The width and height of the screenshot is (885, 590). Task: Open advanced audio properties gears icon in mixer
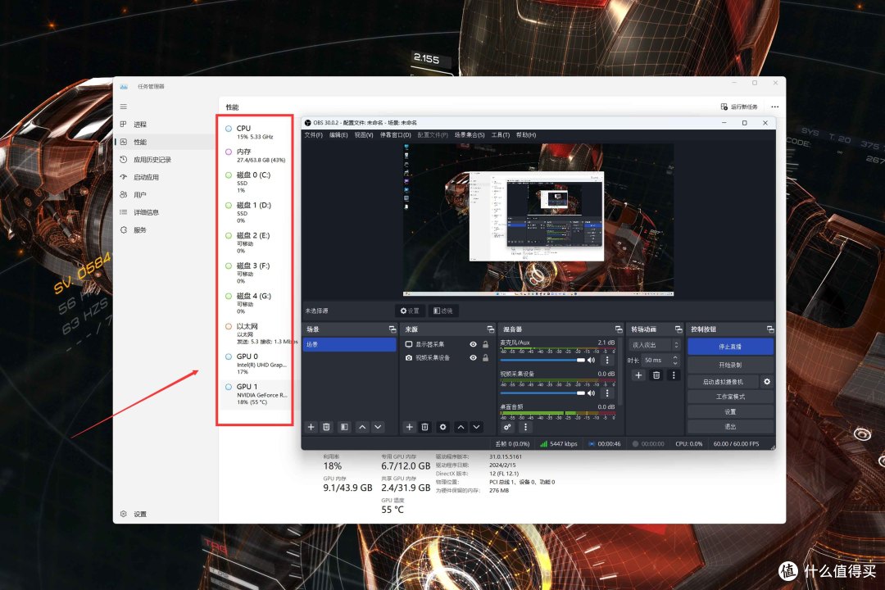click(x=507, y=427)
